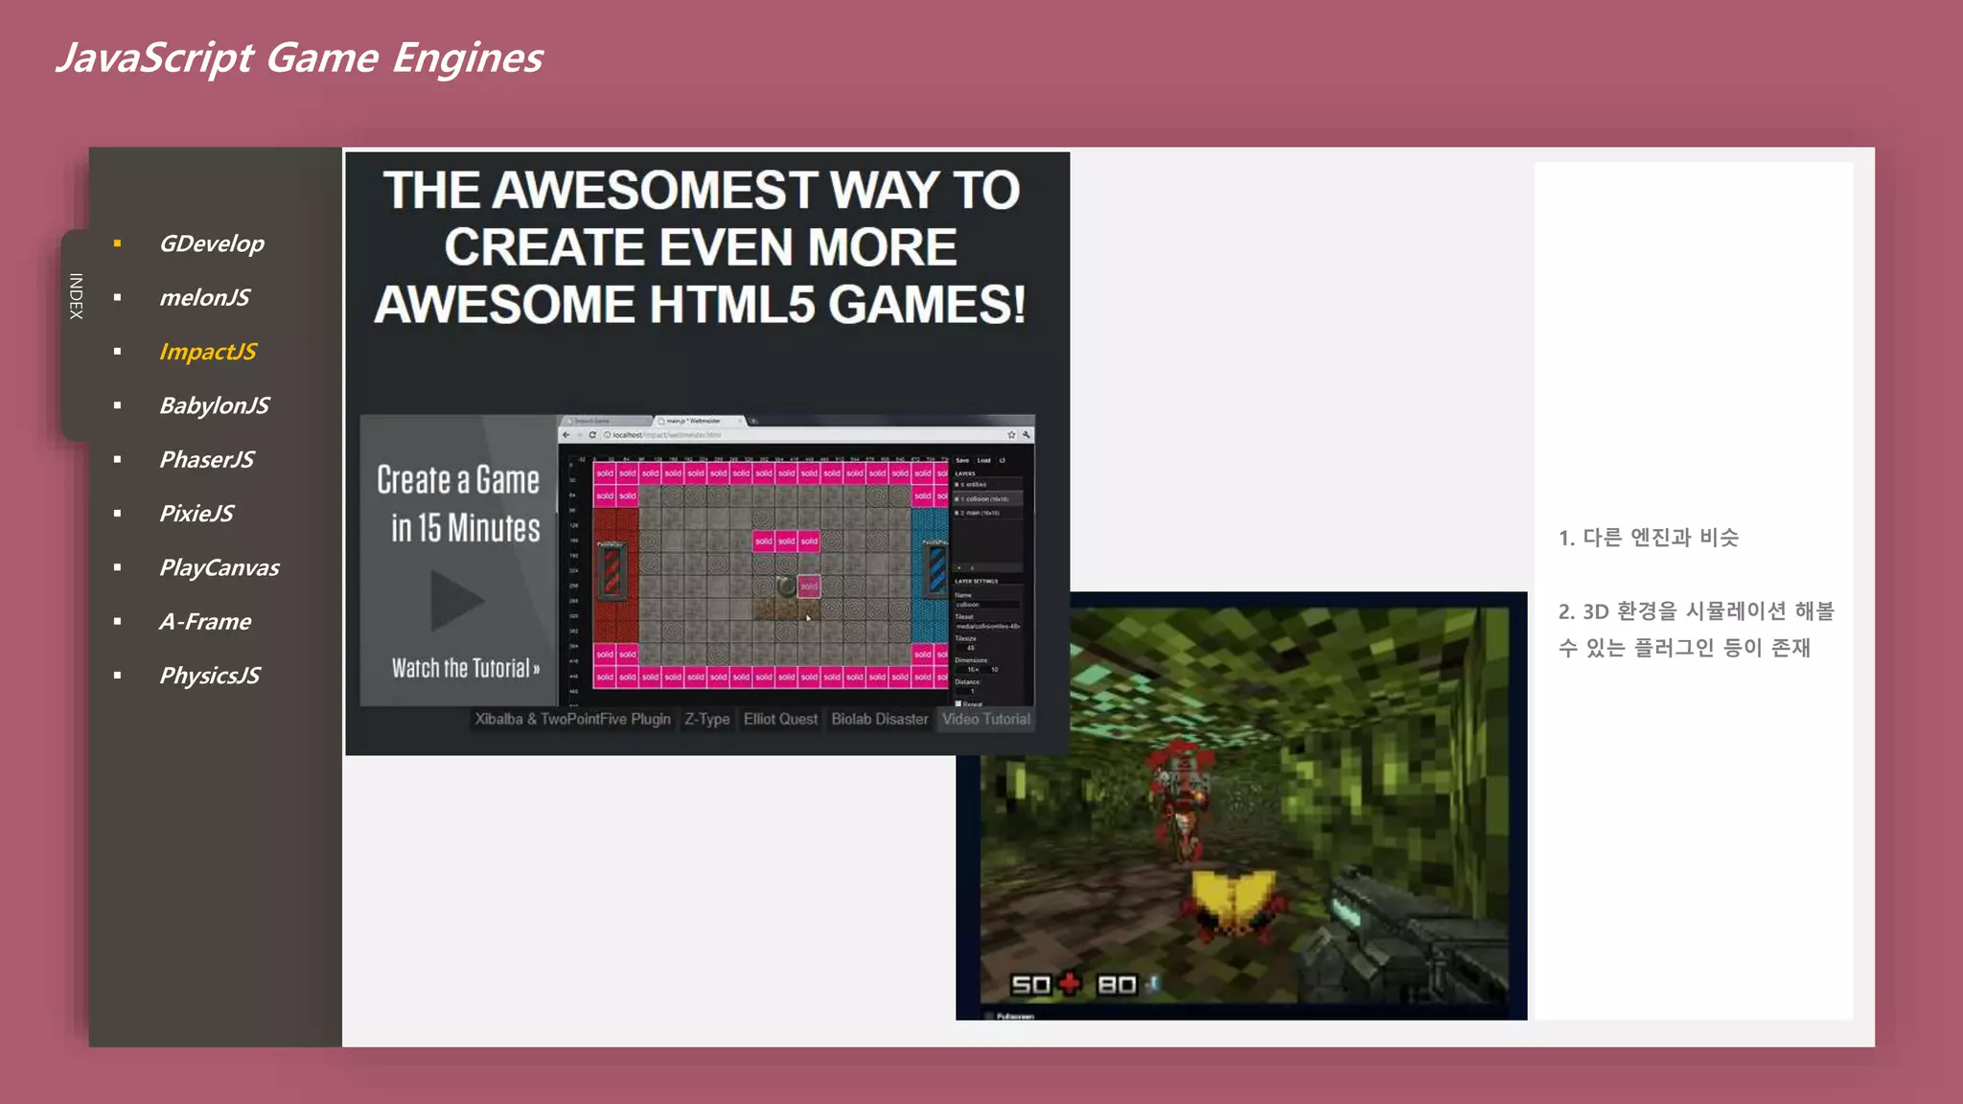Click the 3D shooter game screenshot
The width and height of the screenshot is (1963, 1104).
(x=1241, y=805)
